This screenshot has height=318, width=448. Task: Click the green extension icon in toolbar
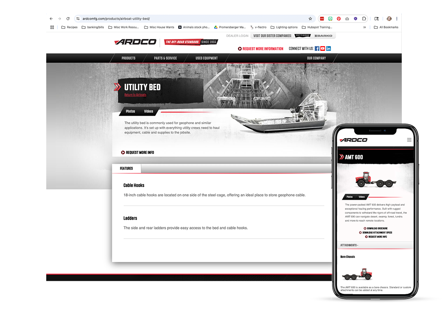coord(330,19)
